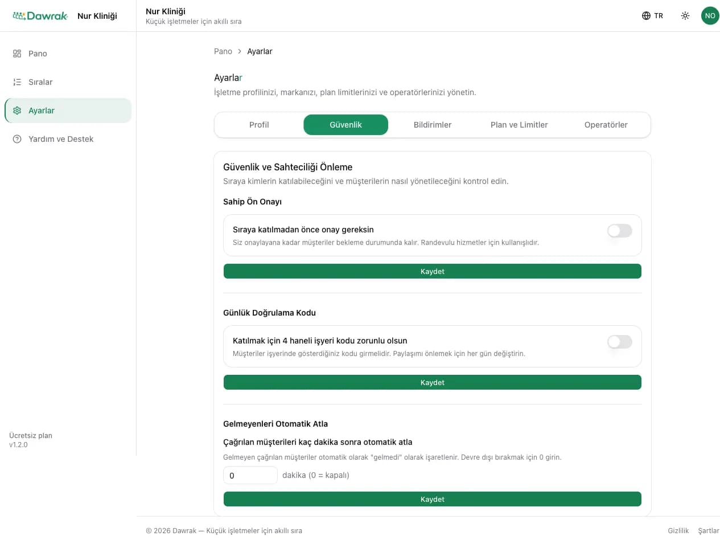Click the Nur Kliniği sidebar name
This screenshot has height=544, width=720.
pos(97,16)
